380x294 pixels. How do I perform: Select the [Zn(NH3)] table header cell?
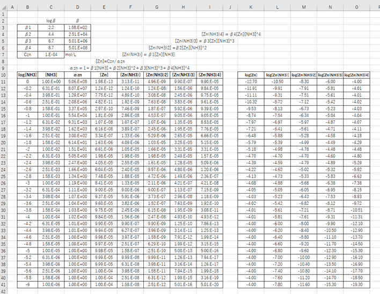click(130, 75)
